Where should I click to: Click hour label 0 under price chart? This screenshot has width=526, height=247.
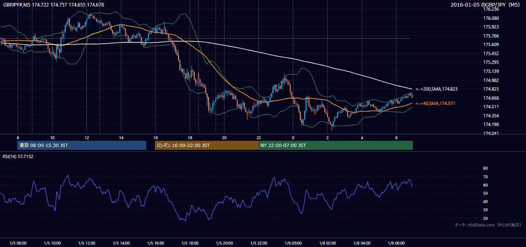(x=293, y=137)
